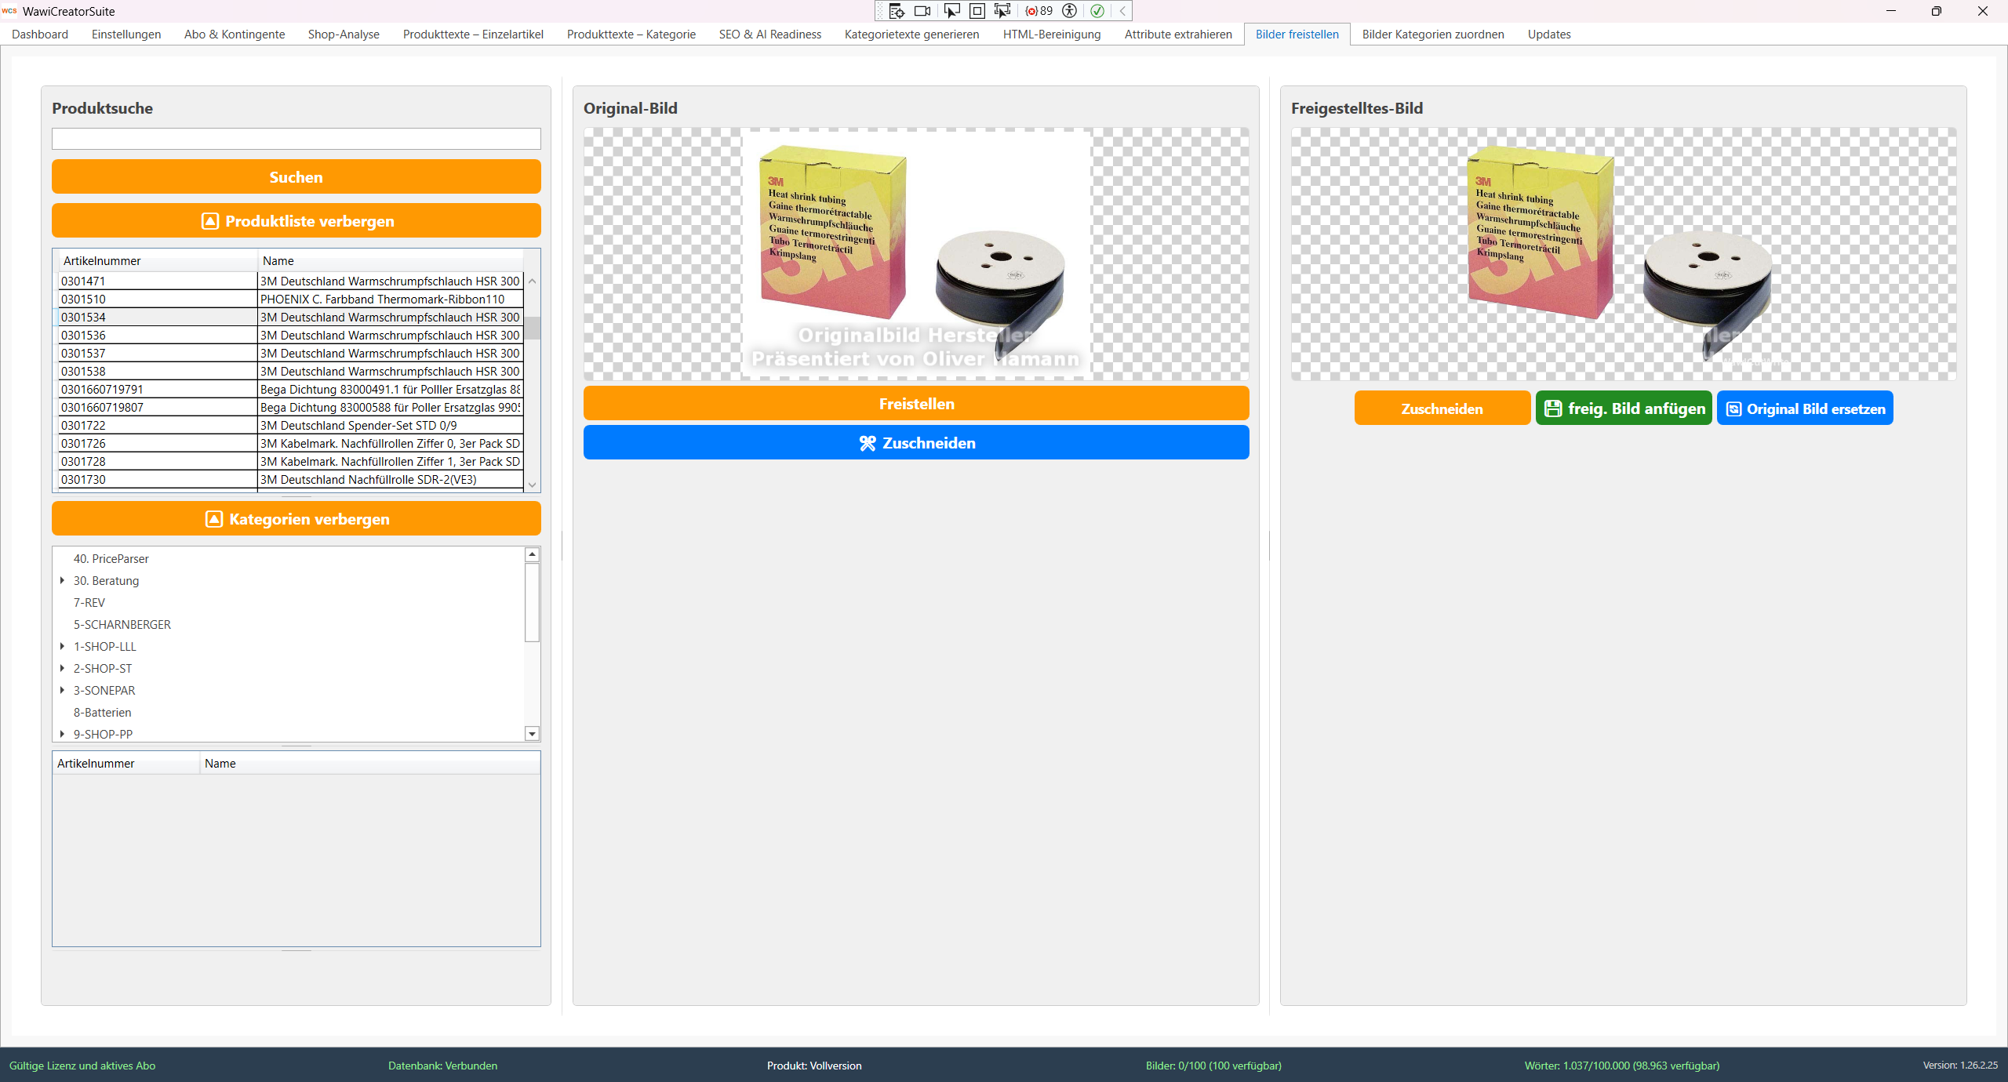Viewport: 2008px width, 1082px height.
Task: Open the Bilder Kategorien zuordnen tab
Action: click(x=1433, y=34)
